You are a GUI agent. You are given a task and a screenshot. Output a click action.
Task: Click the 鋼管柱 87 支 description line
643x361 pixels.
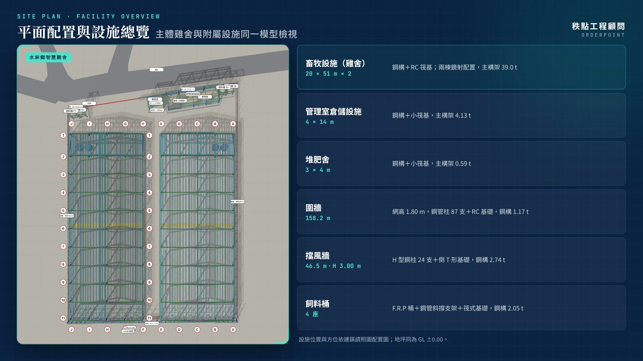(x=460, y=212)
